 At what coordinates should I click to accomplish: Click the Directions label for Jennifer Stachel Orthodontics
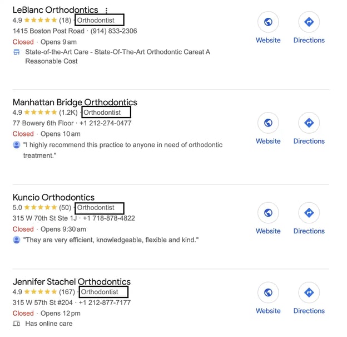(x=309, y=311)
